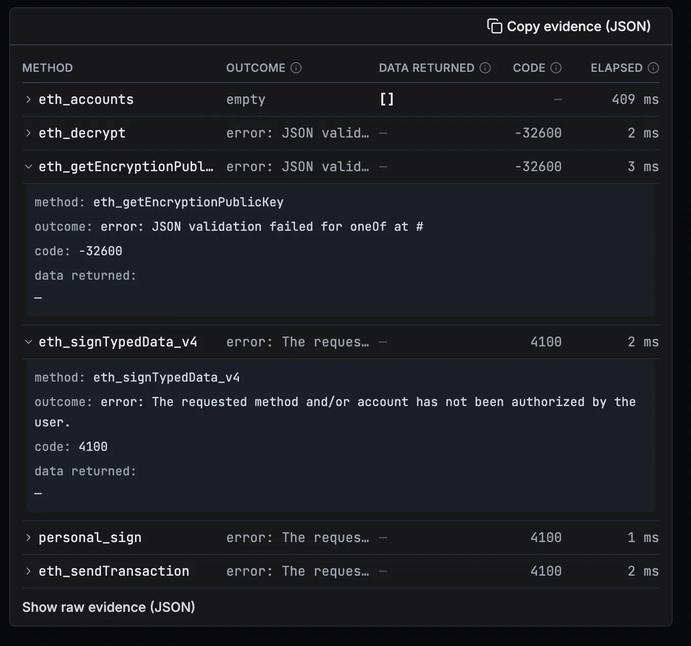691x646 pixels.
Task: Click the 1 ms elapsed value
Action: pos(643,537)
